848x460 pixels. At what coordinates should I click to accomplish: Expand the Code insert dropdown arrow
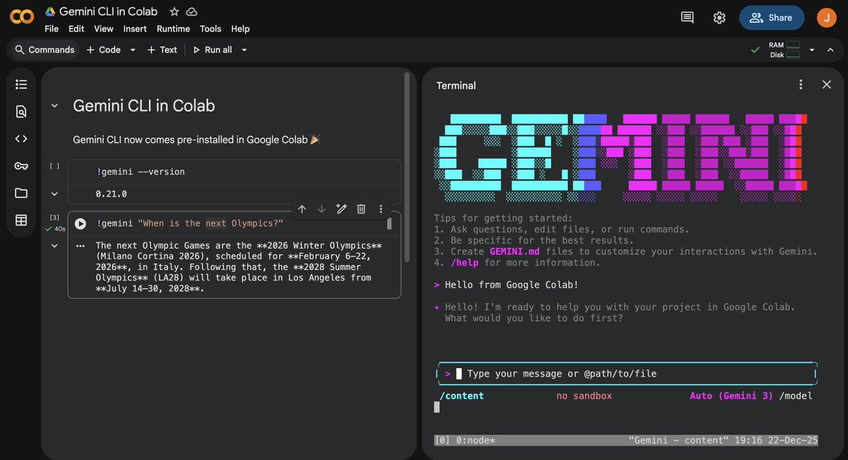tap(132, 50)
